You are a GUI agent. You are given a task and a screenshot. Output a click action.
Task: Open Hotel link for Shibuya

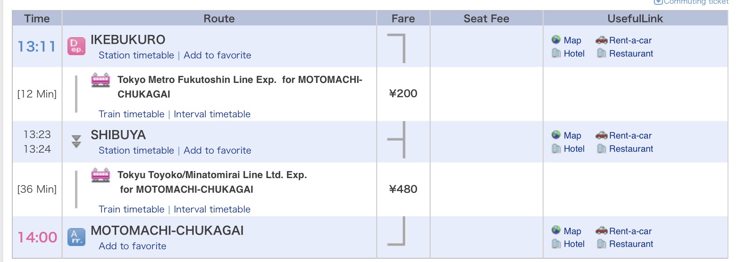tap(574, 148)
